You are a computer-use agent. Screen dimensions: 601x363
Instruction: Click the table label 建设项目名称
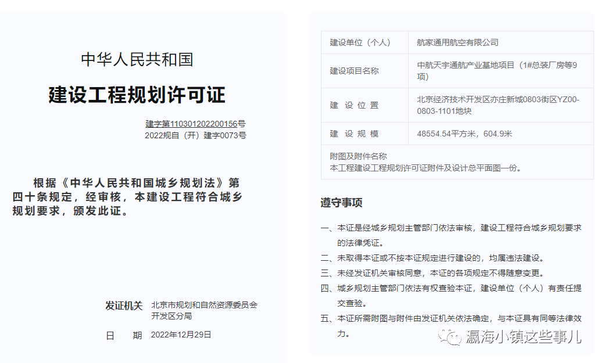tap(354, 71)
